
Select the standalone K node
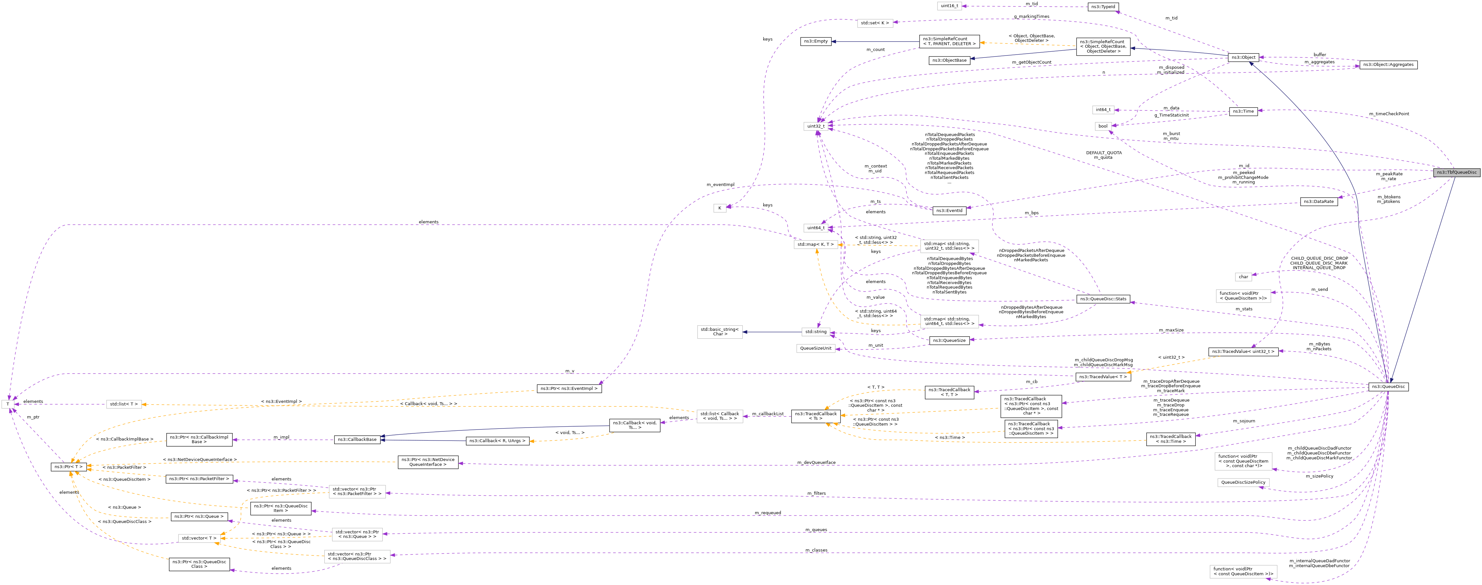pyautogui.click(x=720, y=209)
